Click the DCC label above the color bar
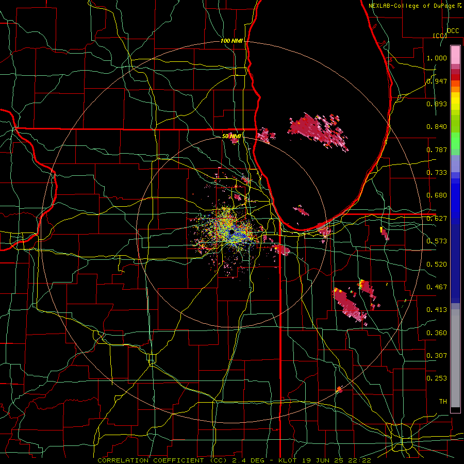The width and height of the screenshot is (464, 464). pyautogui.click(x=453, y=31)
